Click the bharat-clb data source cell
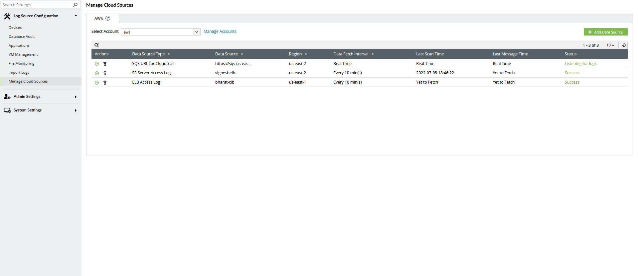Viewport: 638px width, 276px height. (225, 82)
